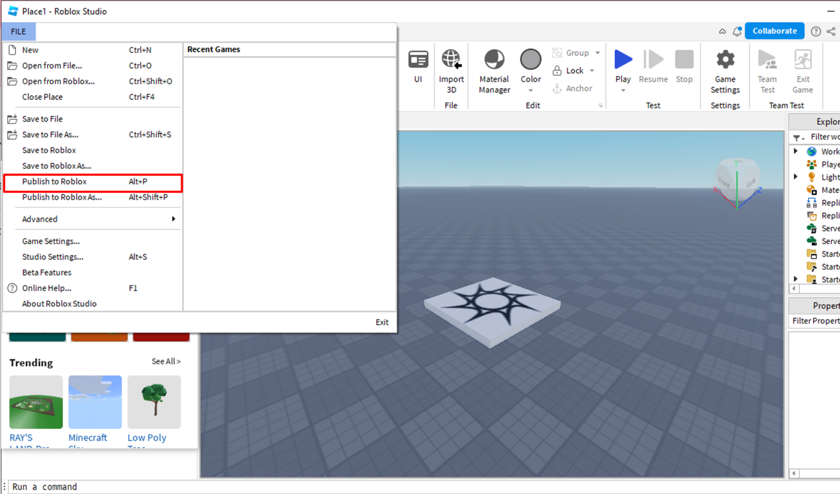The width and height of the screenshot is (840, 494).
Task: Open the Play mode dropdown arrow
Action: click(623, 90)
